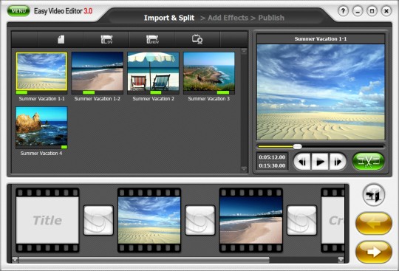
Task: Click the second transition slot in storyboard
Action: pos(200,220)
